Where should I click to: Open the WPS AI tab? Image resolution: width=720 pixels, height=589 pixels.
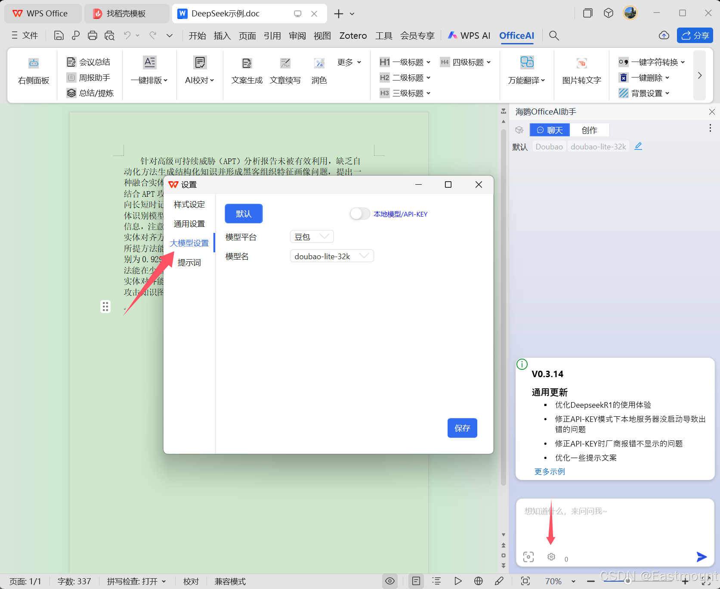pyautogui.click(x=469, y=36)
